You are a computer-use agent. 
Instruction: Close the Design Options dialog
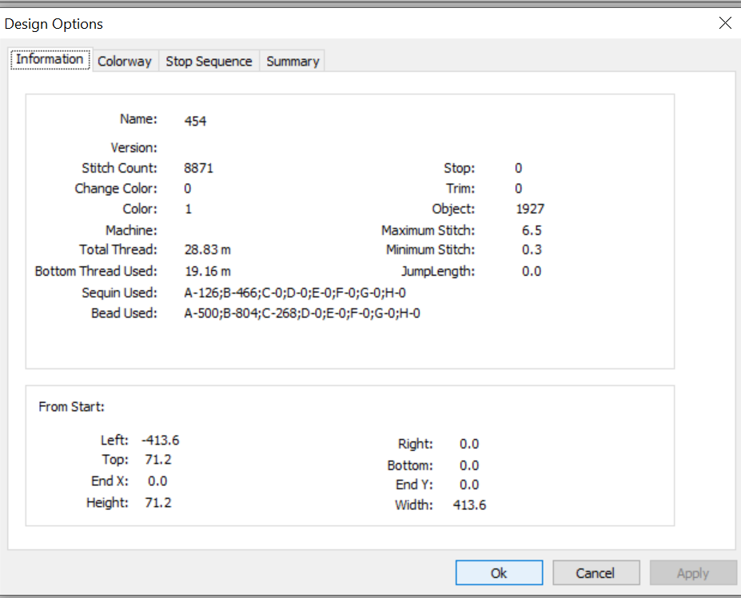(x=725, y=22)
